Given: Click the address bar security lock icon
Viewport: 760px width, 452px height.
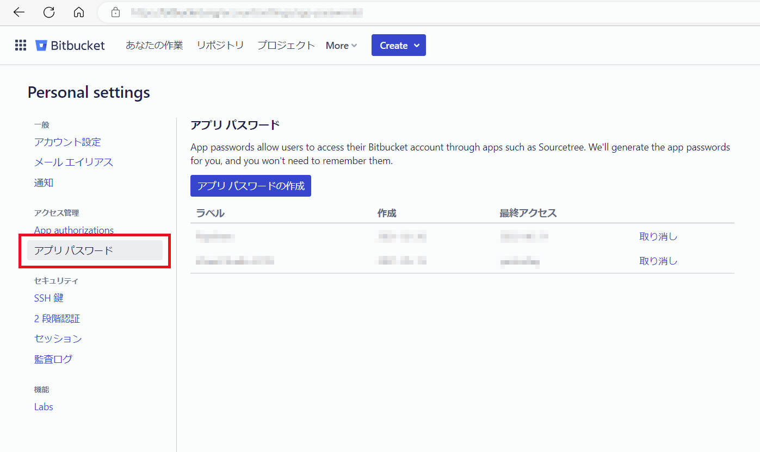Looking at the screenshot, I should click(x=115, y=12).
